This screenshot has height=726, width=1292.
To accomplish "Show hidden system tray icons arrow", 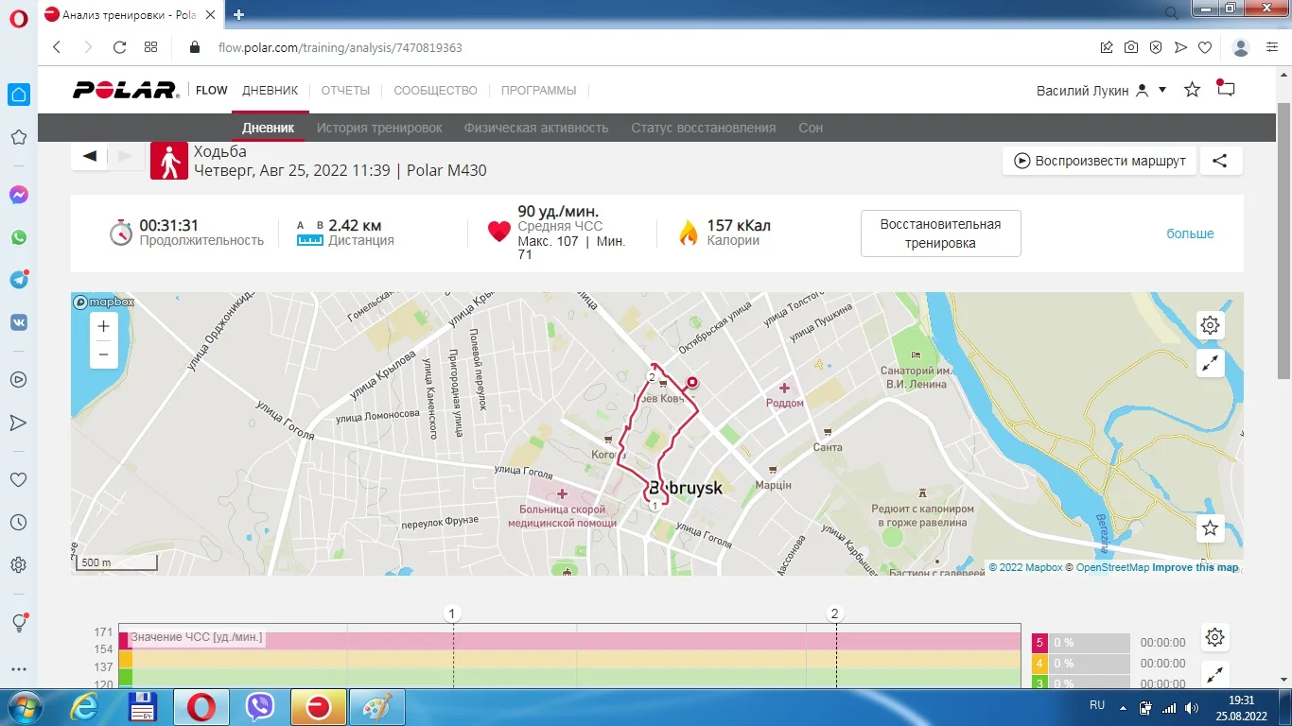I will click(x=1123, y=706).
